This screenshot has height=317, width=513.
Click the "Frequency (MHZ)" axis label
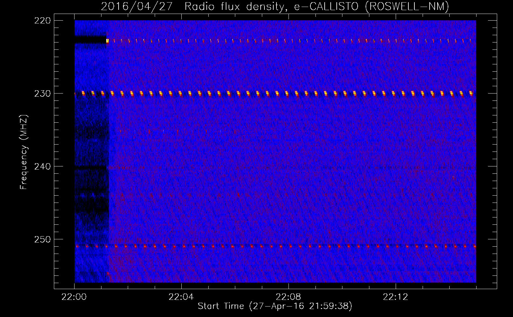point(24,152)
